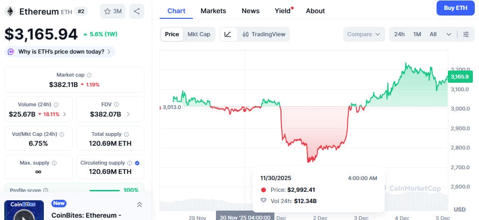Click the share icon beside the watchlist
The height and width of the screenshot is (220, 479).
point(137,11)
